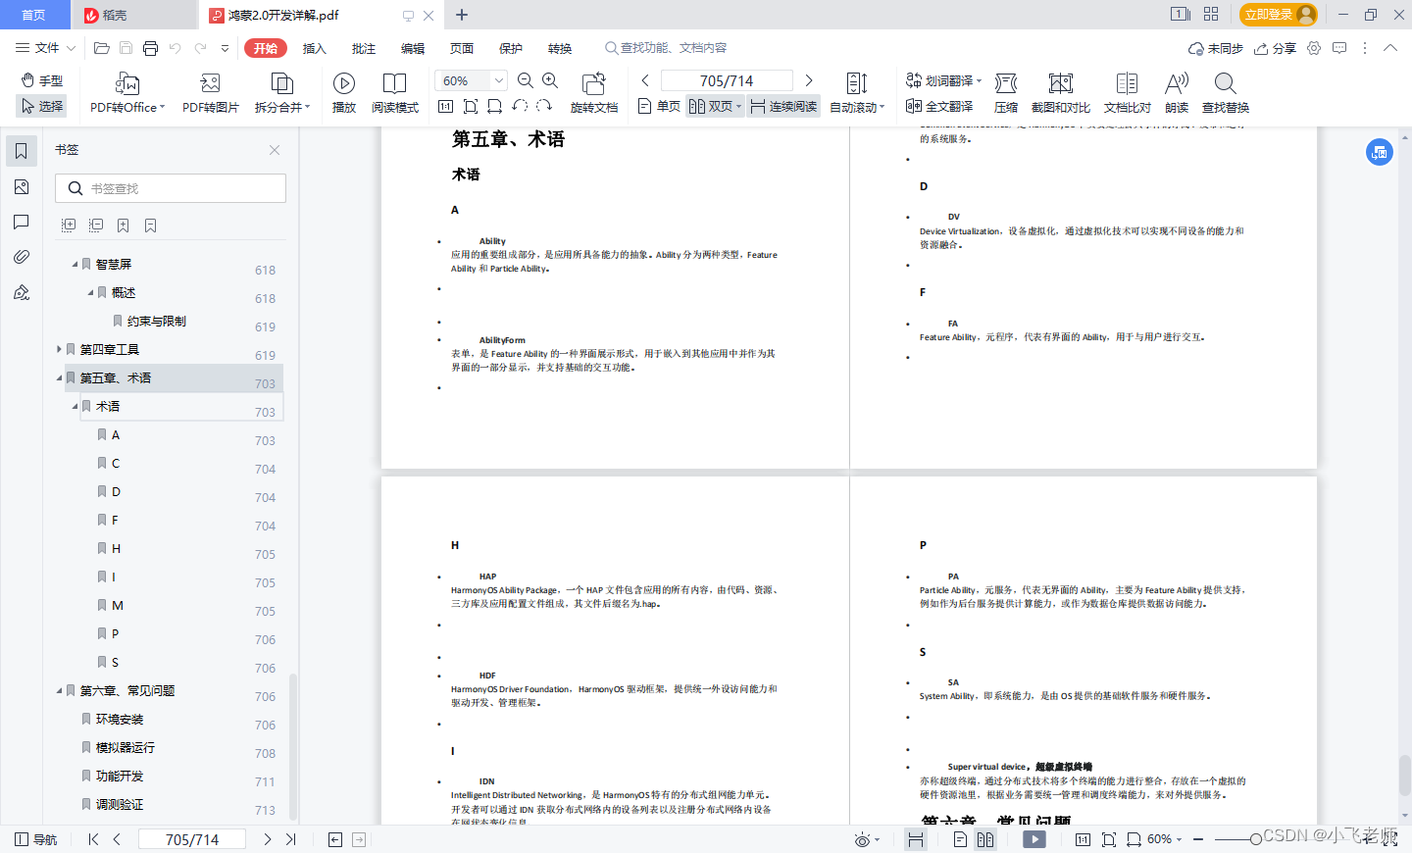Collapse the 第六章、常见问题 bookmark node
Viewport: 1412px width, 853px height.
click(x=59, y=690)
